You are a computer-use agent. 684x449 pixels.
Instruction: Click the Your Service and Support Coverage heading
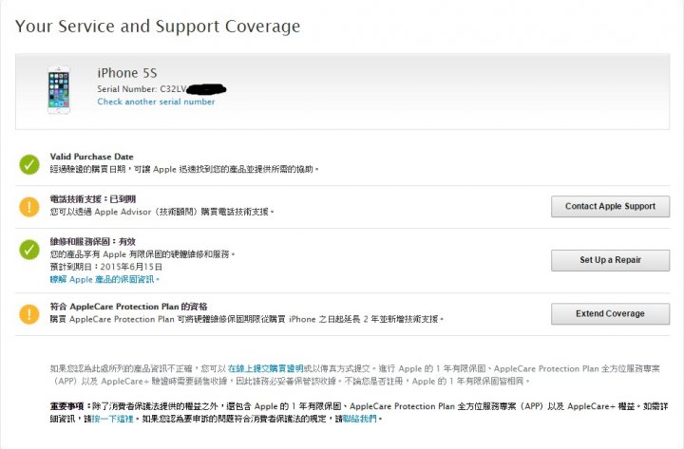158,27
